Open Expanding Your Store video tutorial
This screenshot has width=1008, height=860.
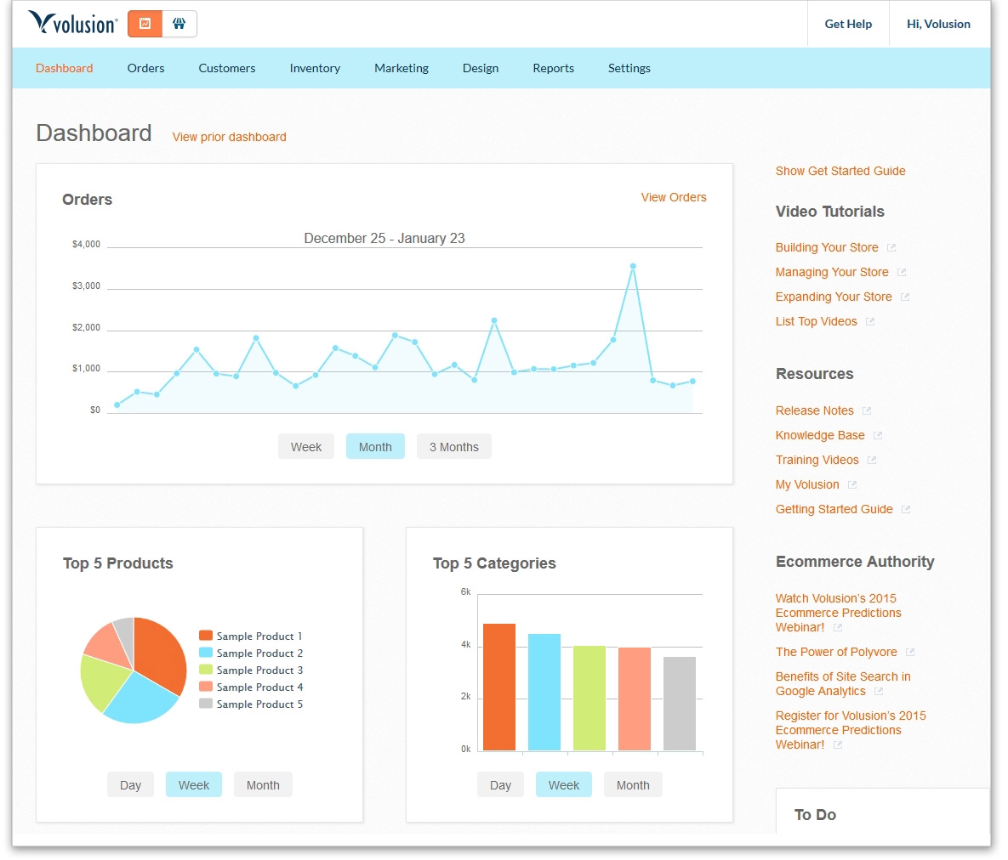click(834, 297)
